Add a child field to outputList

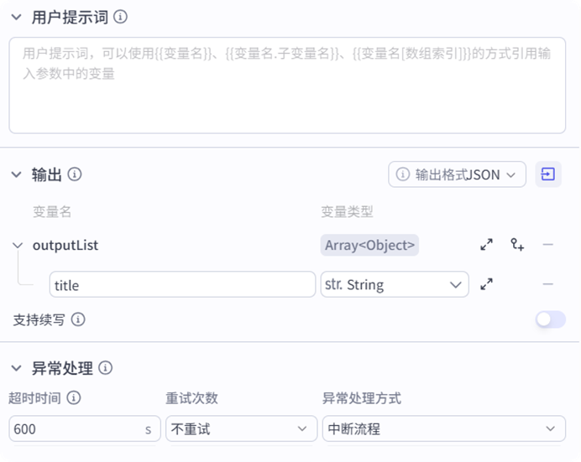(517, 245)
